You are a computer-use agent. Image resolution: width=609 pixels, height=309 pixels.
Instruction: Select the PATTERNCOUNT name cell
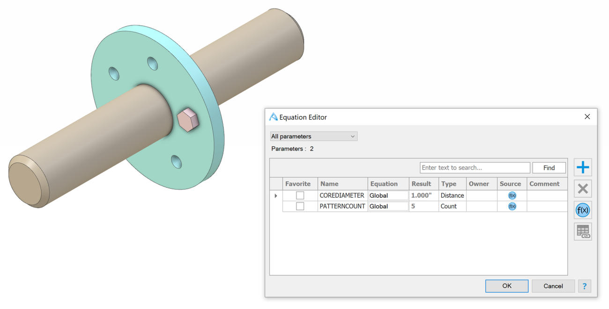(x=342, y=206)
